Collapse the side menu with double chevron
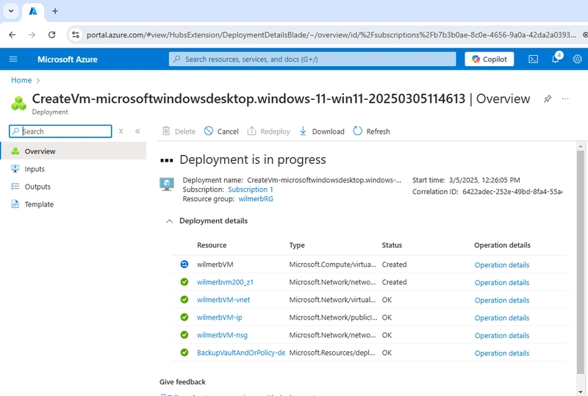Screen dimensions: 588x396 pyautogui.click(x=137, y=132)
